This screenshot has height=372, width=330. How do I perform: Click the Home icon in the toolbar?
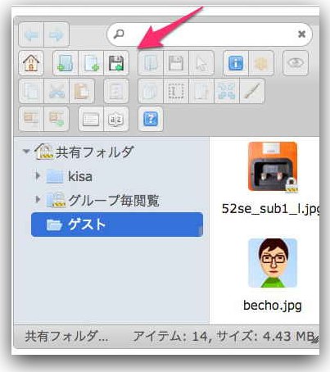(31, 63)
